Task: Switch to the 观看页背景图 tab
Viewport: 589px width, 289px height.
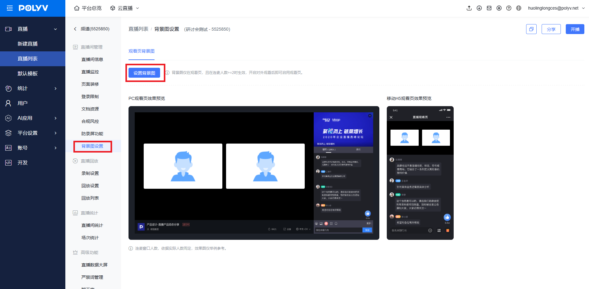Action: (142, 51)
